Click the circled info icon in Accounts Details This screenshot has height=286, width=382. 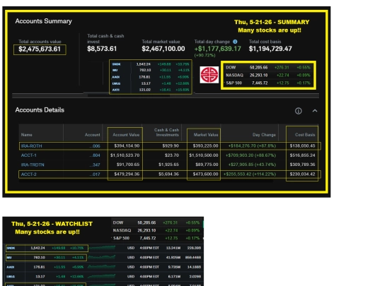click(x=299, y=111)
